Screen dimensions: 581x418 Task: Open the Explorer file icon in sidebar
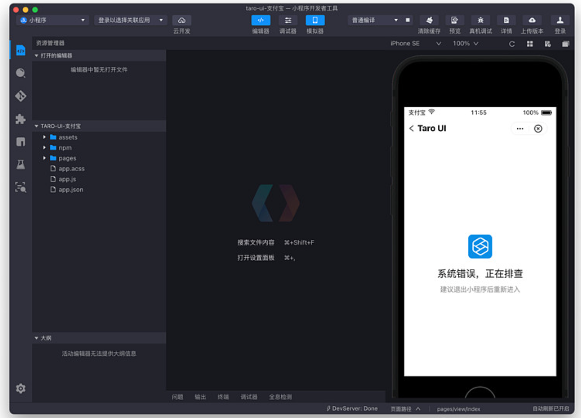point(20,50)
